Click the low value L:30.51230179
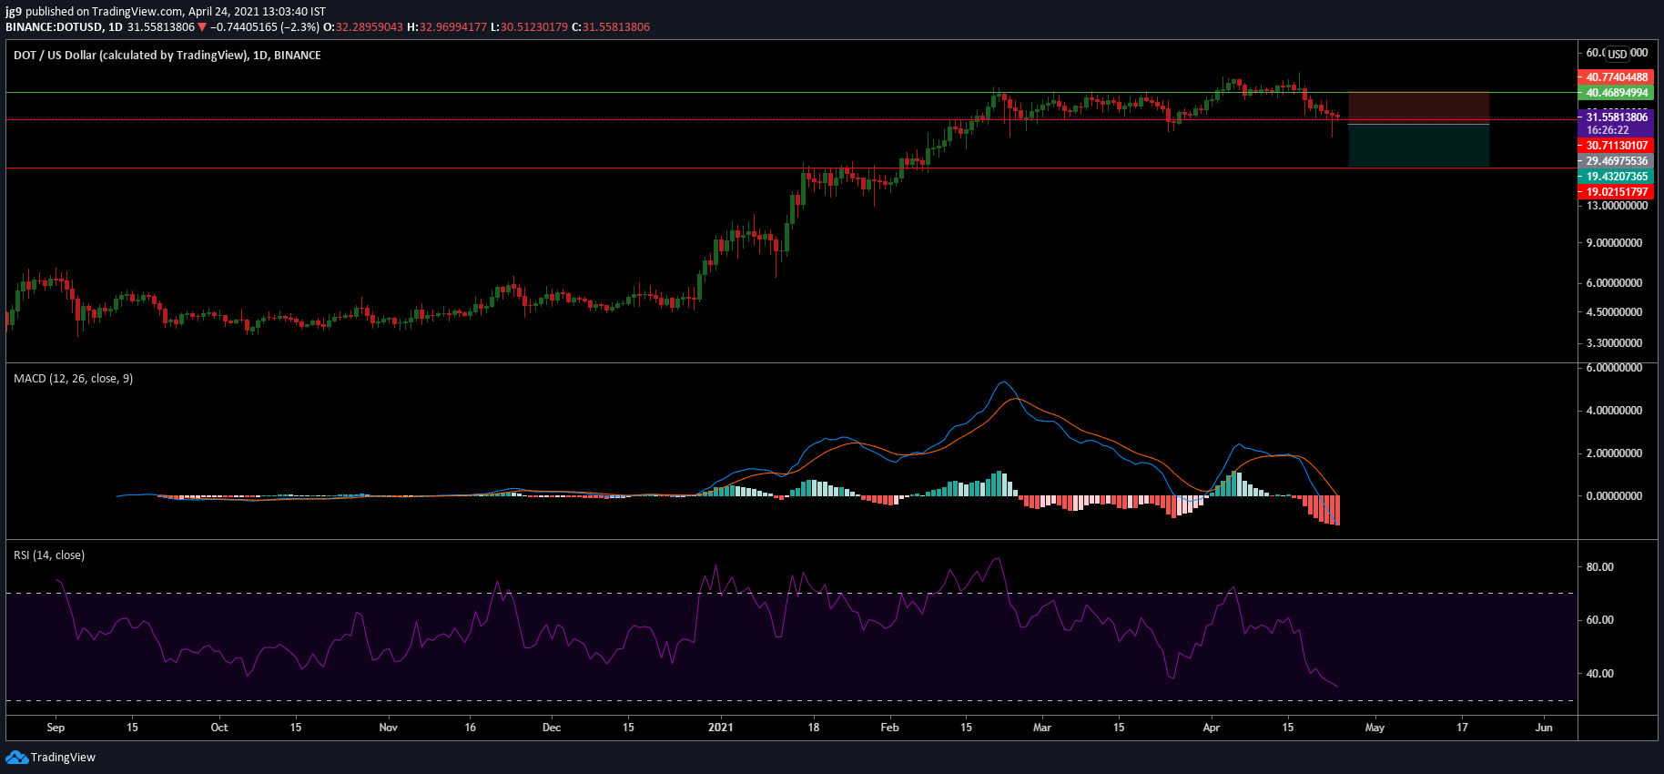The height and width of the screenshot is (774, 1664). click(529, 27)
